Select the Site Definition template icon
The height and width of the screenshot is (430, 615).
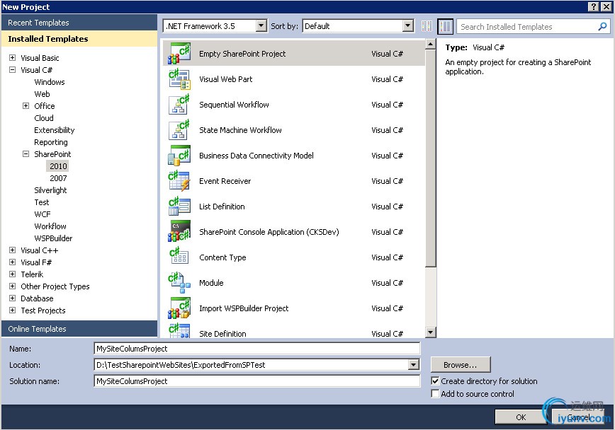pyautogui.click(x=179, y=331)
